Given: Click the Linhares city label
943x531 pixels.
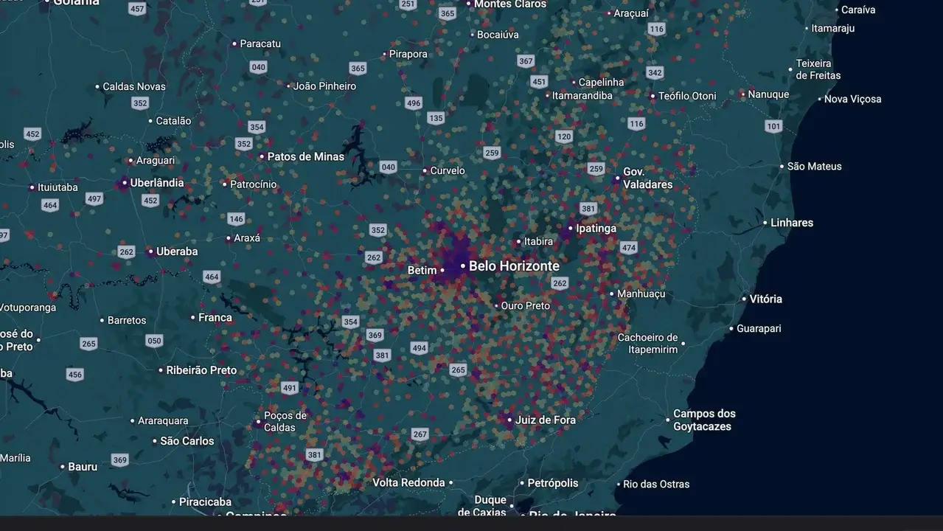Looking at the screenshot, I should (792, 223).
